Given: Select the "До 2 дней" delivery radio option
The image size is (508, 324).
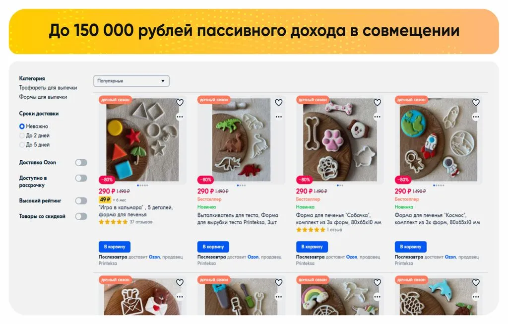Looking at the screenshot, I should tap(22, 135).
